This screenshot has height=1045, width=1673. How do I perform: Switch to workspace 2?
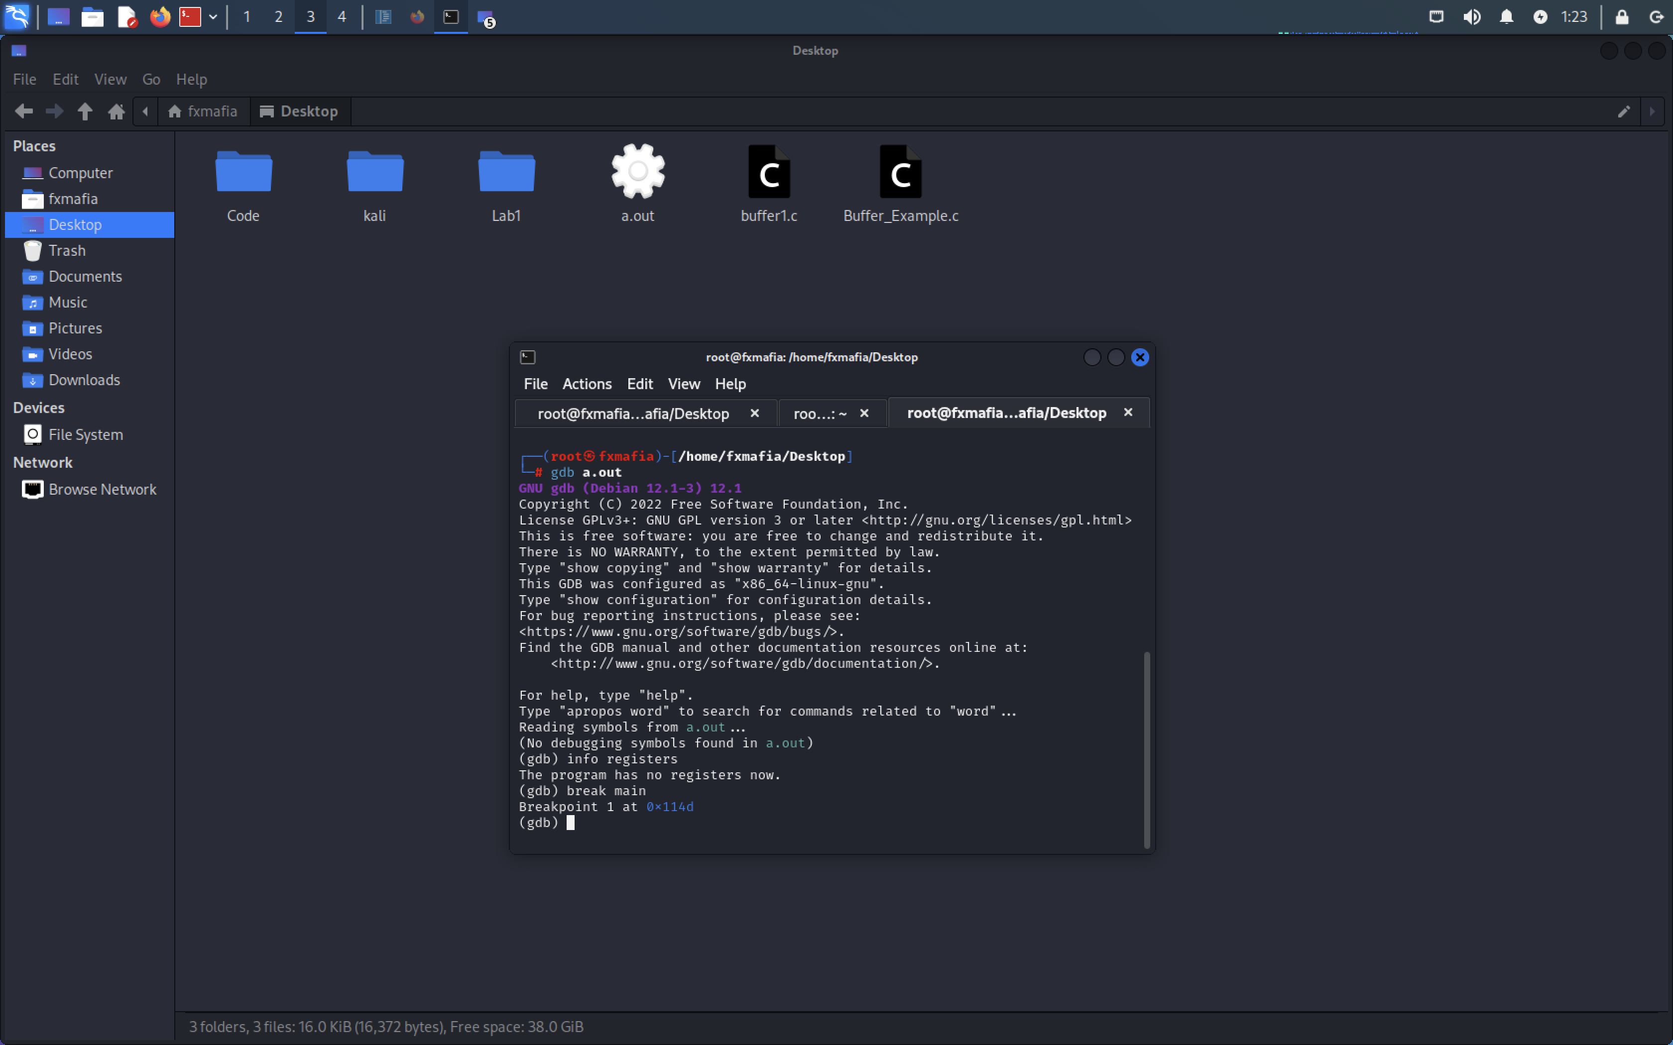[x=279, y=16]
